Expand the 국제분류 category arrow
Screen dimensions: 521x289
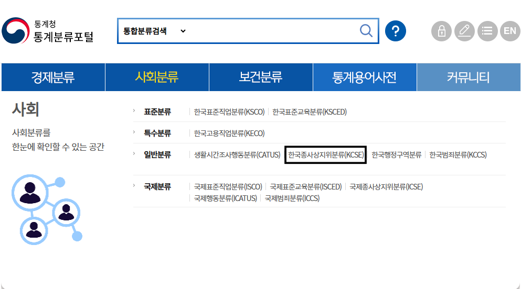(x=134, y=186)
